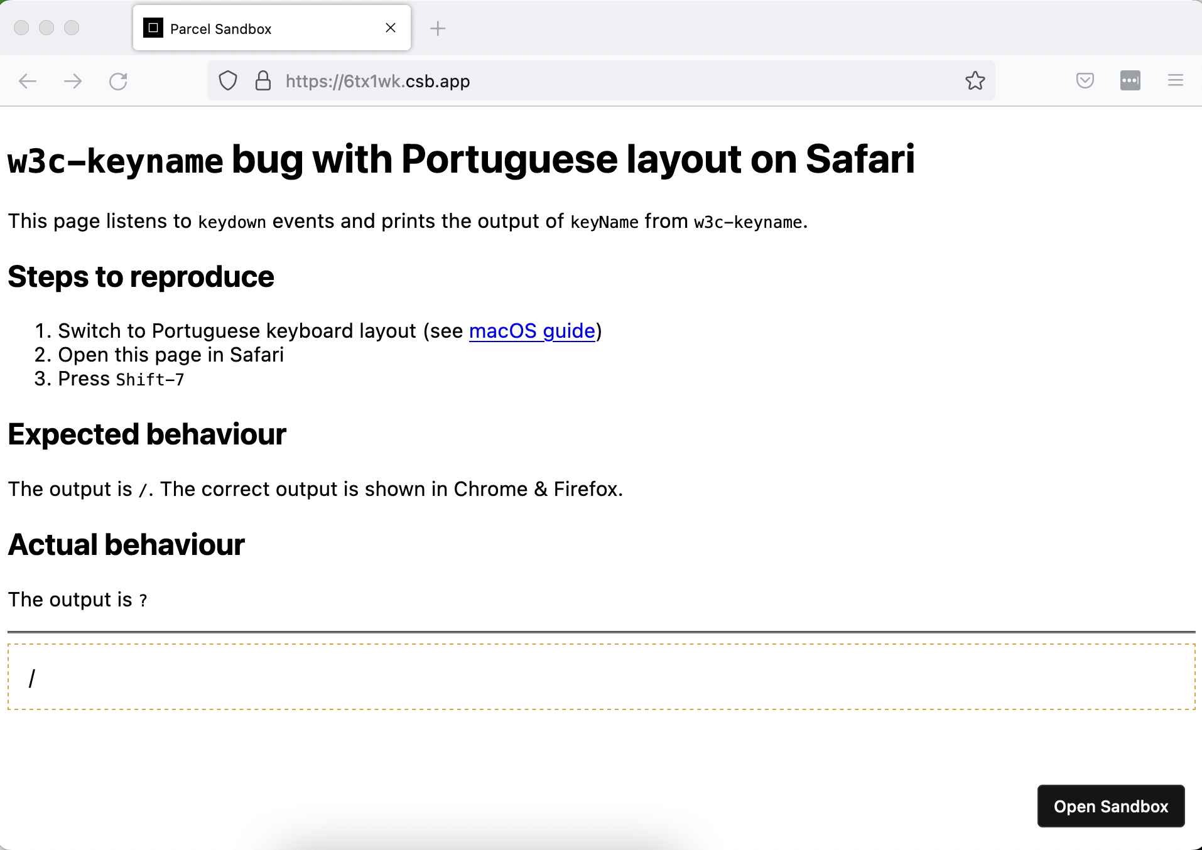Screen dimensions: 1202x850
Task: Open the extension icon with dots
Action: [1130, 80]
